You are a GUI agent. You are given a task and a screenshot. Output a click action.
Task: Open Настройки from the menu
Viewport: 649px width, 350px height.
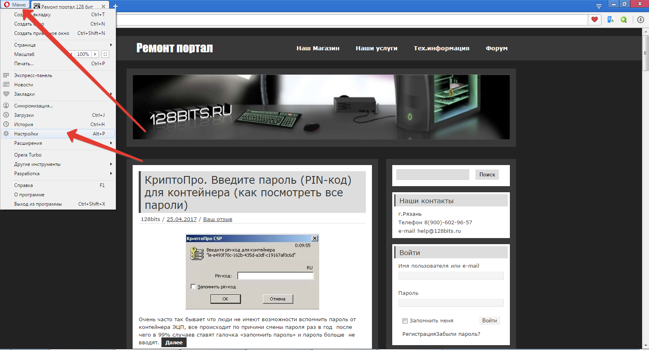58,134
